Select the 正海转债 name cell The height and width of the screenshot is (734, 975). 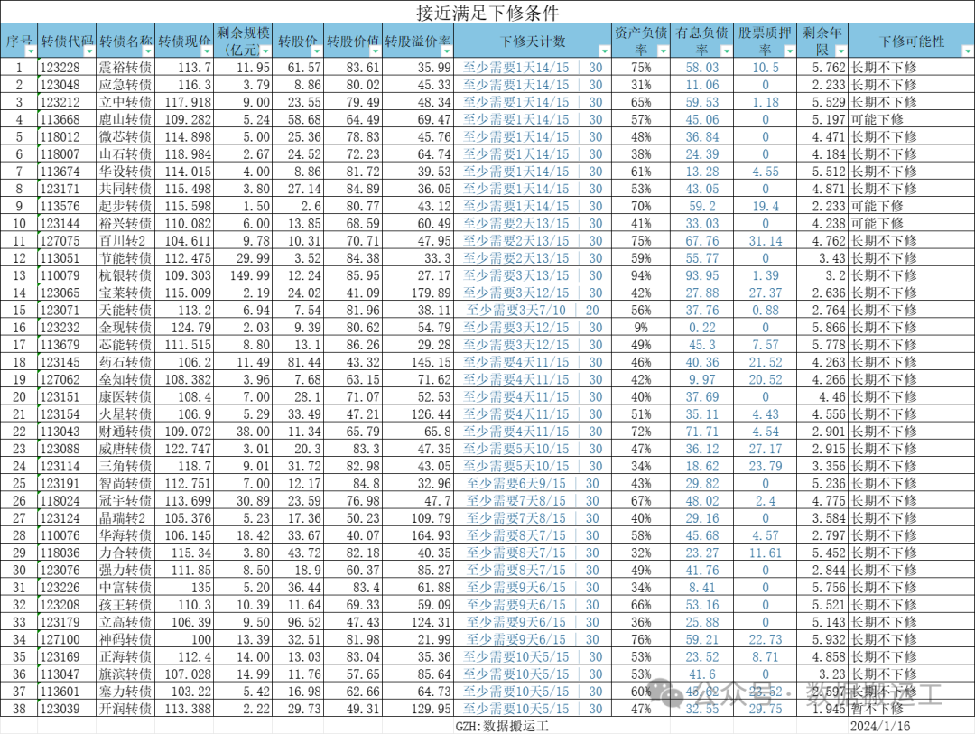(x=125, y=657)
